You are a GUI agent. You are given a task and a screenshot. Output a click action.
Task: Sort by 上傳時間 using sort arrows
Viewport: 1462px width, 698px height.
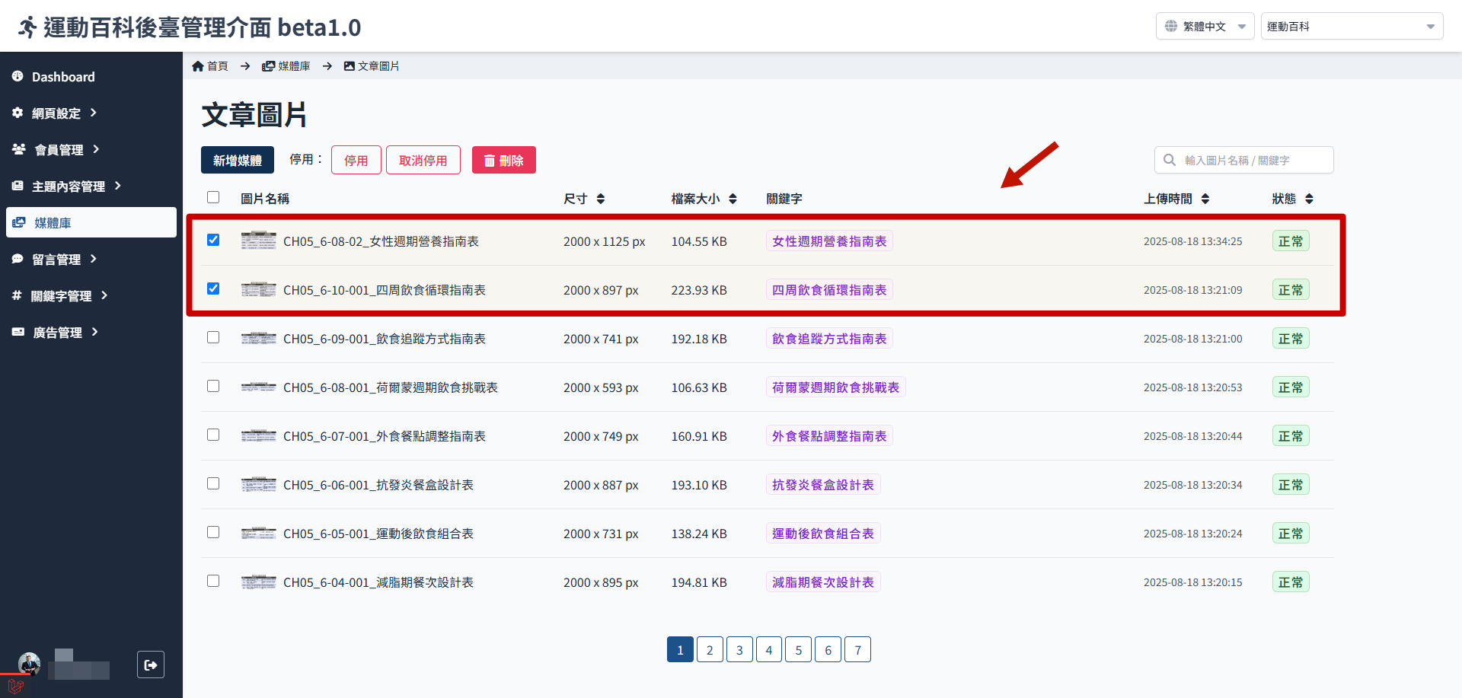(x=1205, y=199)
